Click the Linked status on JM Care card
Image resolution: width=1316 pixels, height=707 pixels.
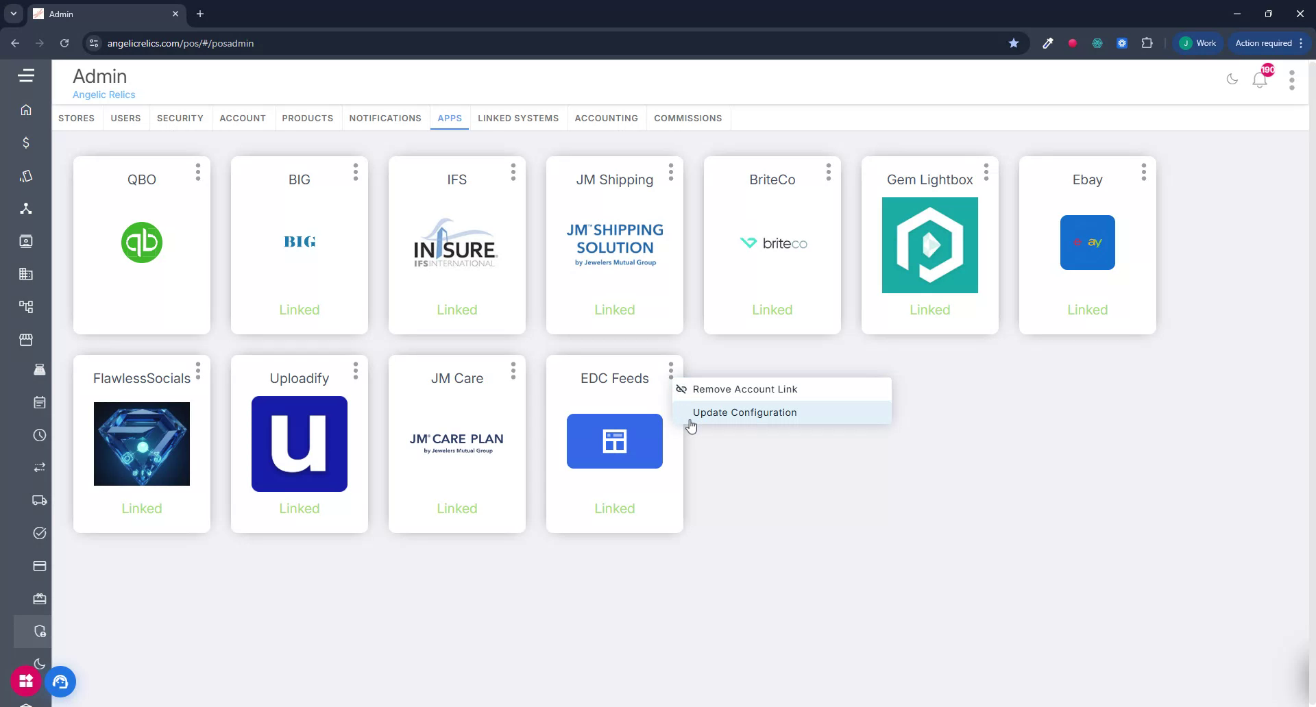457,508
